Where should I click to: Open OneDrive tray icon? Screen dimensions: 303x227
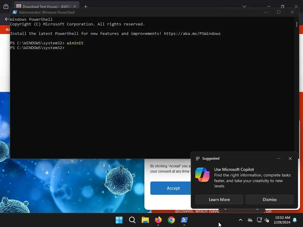250,220
